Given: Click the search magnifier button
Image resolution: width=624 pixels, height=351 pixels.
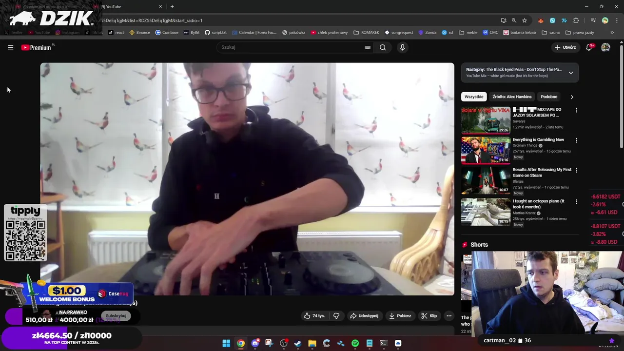Looking at the screenshot, I should [383, 47].
